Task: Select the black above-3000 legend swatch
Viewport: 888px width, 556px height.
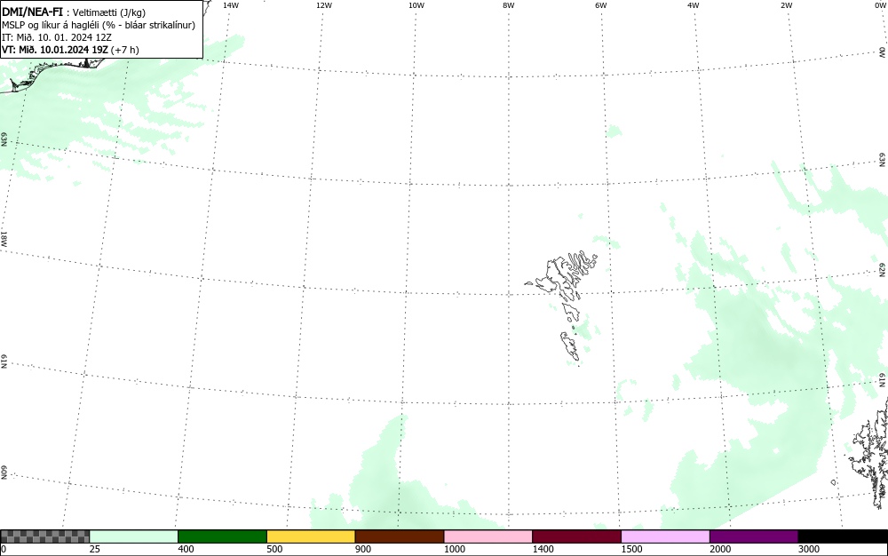Action: (843, 536)
